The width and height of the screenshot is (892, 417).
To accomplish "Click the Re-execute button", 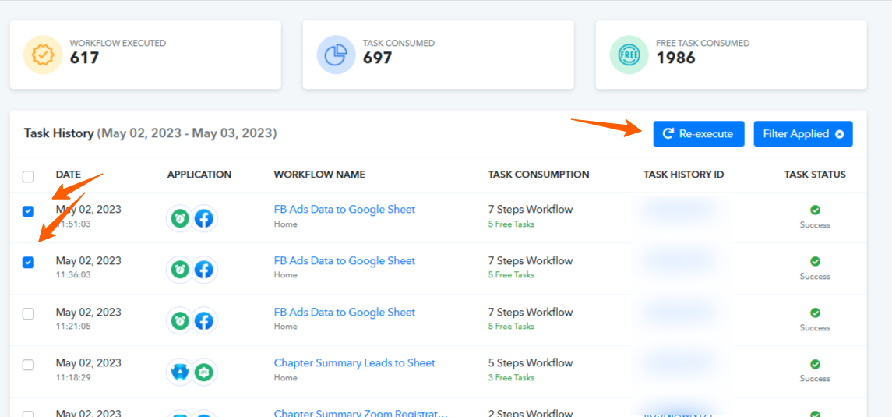I will point(699,134).
